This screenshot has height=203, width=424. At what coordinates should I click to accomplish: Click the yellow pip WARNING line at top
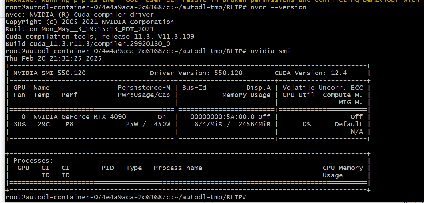tap(212, 1)
